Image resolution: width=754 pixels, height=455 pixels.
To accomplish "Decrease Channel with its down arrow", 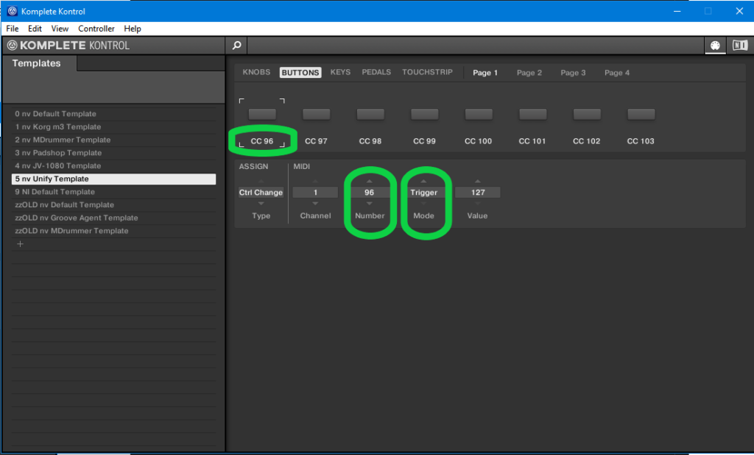I will click(x=315, y=204).
